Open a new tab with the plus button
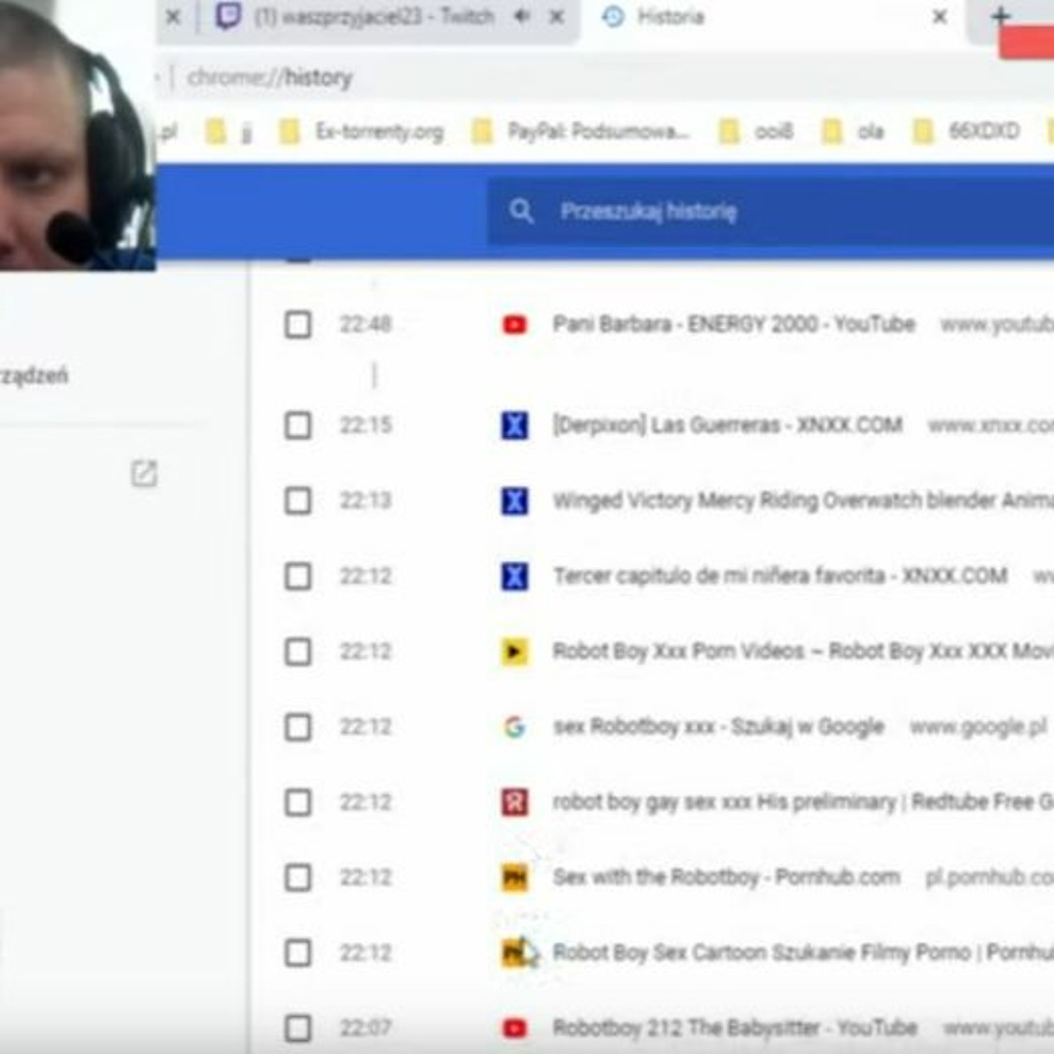The height and width of the screenshot is (1054, 1054). (x=999, y=17)
